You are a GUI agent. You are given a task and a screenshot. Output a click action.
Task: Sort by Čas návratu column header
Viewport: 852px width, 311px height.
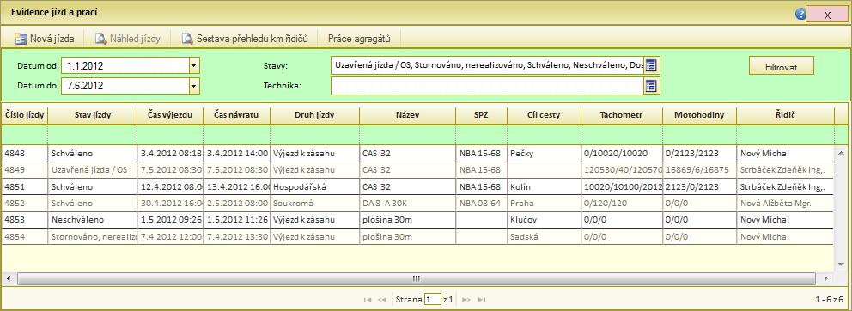236,115
